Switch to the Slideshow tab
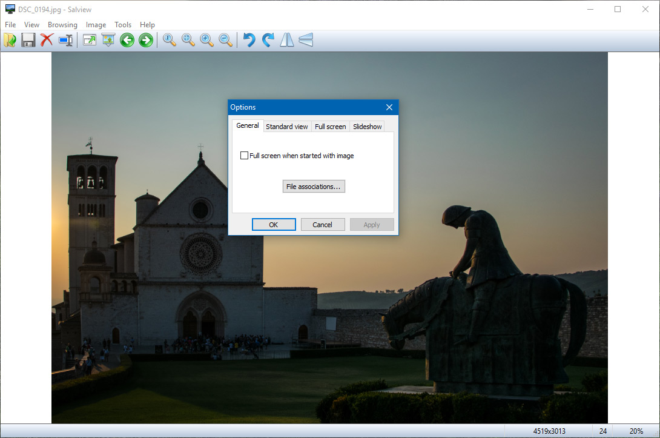Image resolution: width=660 pixels, height=438 pixels. coord(367,127)
